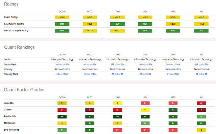This screenshot has height=134, width=216.
Task: Select ADI's yellow Growth grade badge
Action: pos(145,110)
